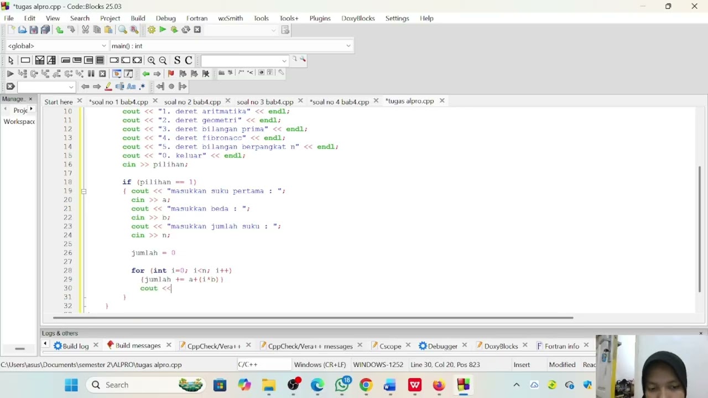
Task: Open the incremental search text dropdown
Action: pyautogui.click(x=71, y=87)
